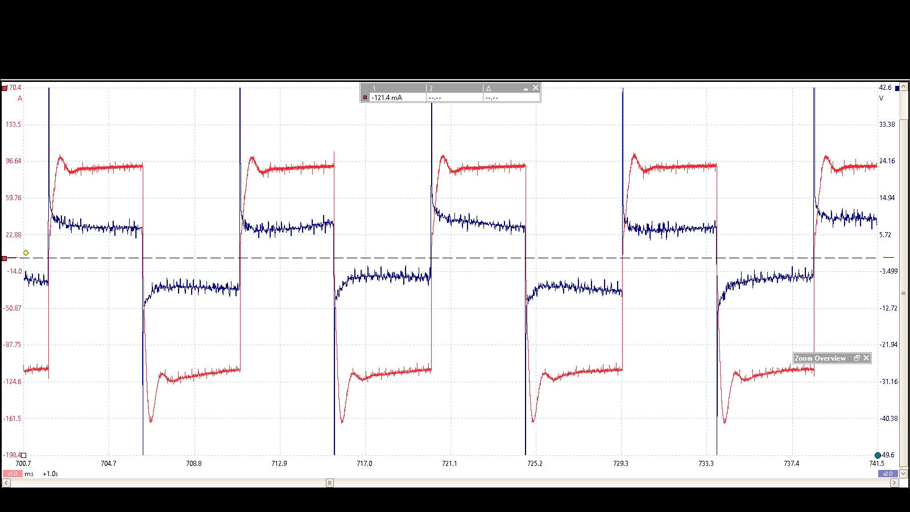
Task: Click the 741.5 time axis label
Action: tap(876, 464)
